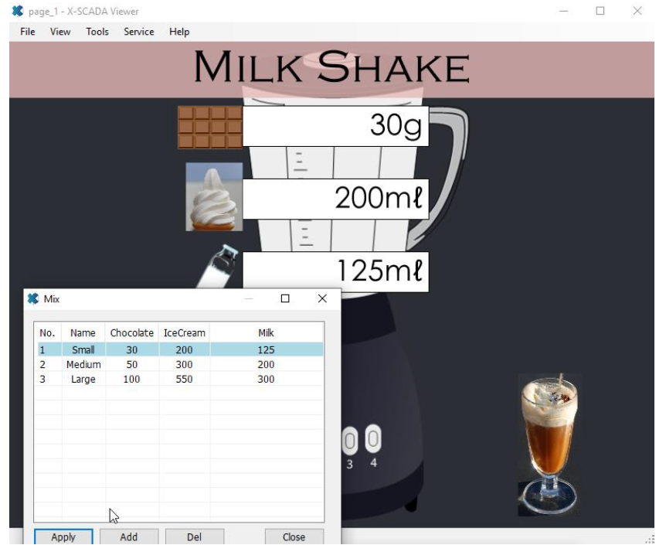Viewport: 666px width, 545px height.
Task: Click the 30g chocolate value field
Action: (x=335, y=126)
